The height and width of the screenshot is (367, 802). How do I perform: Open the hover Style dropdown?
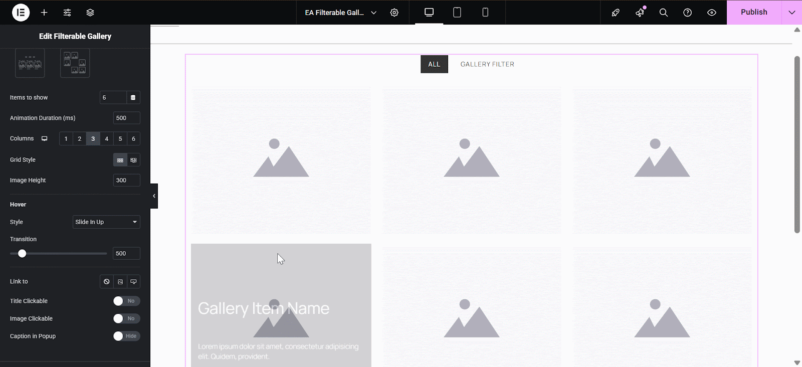106,222
